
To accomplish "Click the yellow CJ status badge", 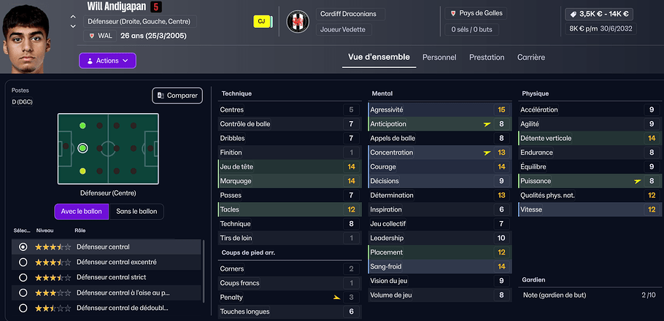I will click(x=260, y=21).
